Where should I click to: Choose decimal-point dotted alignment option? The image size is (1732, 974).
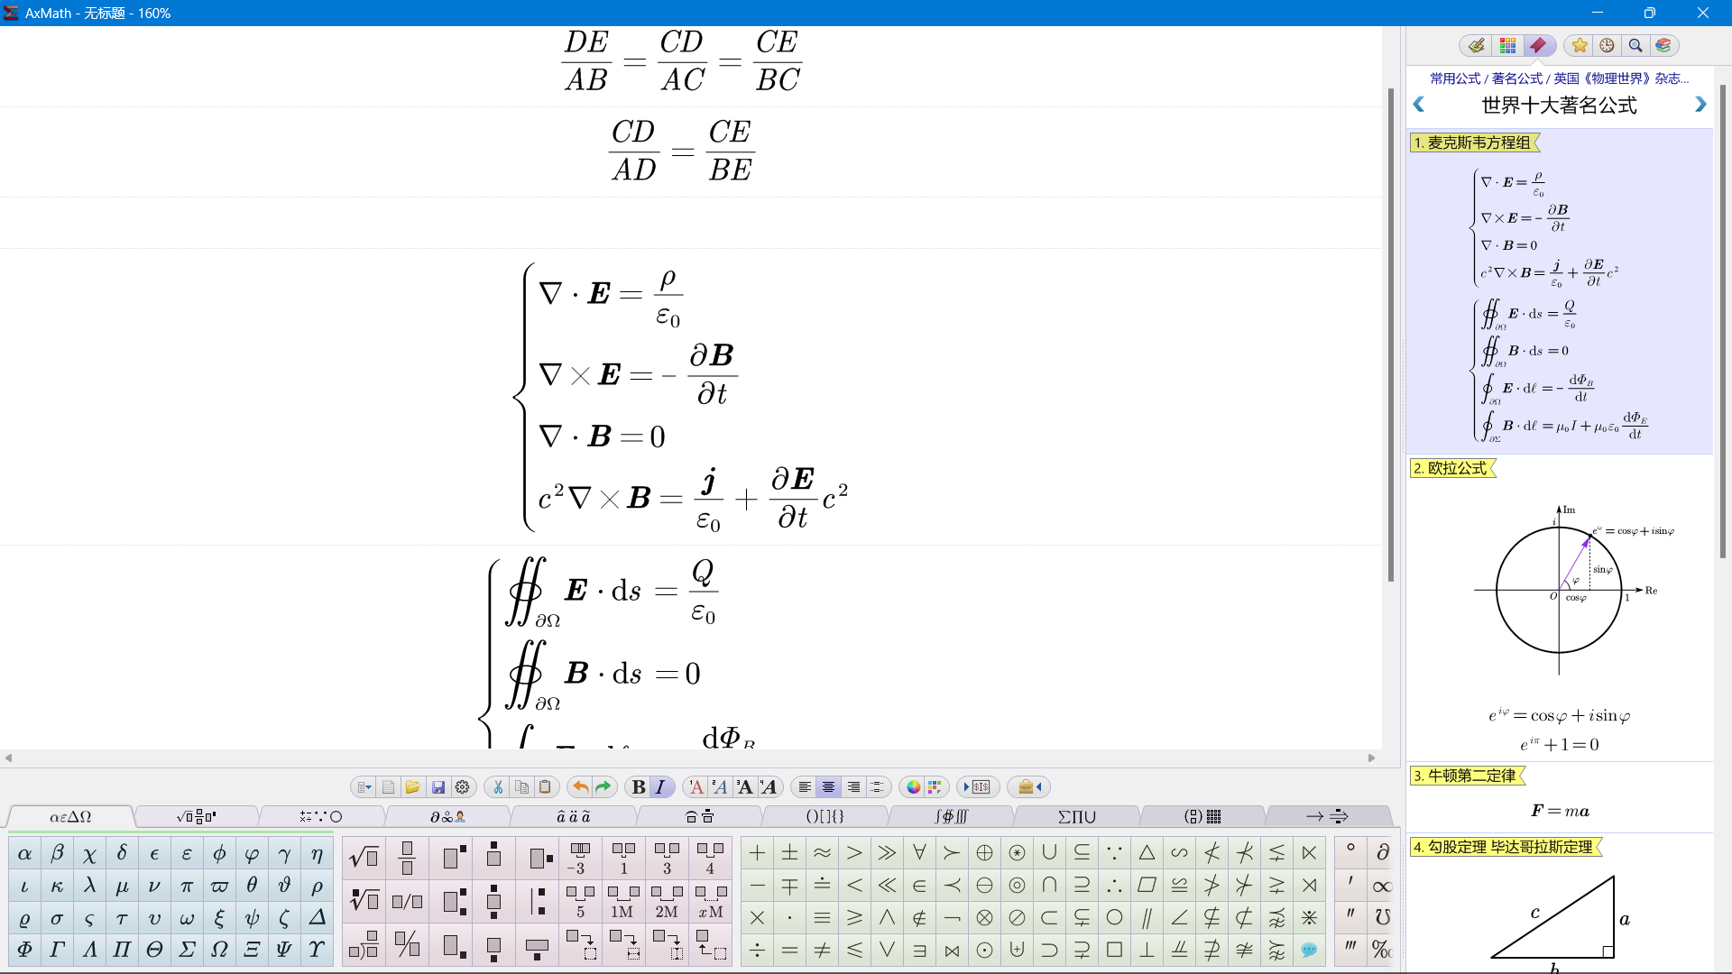pyautogui.click(x=876, y=787)
